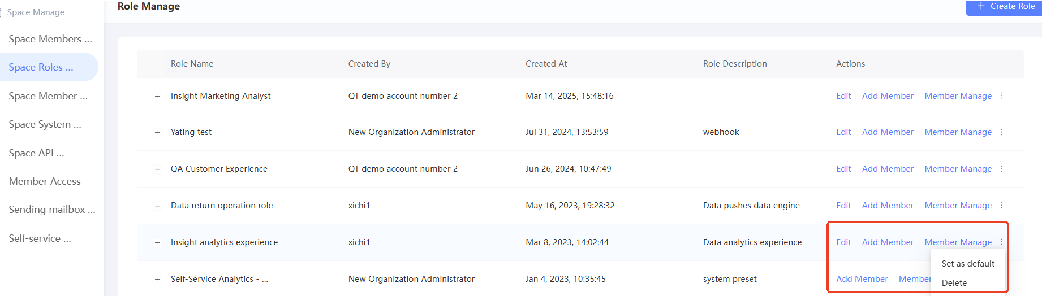Expand the Data return operation role row

157,206
